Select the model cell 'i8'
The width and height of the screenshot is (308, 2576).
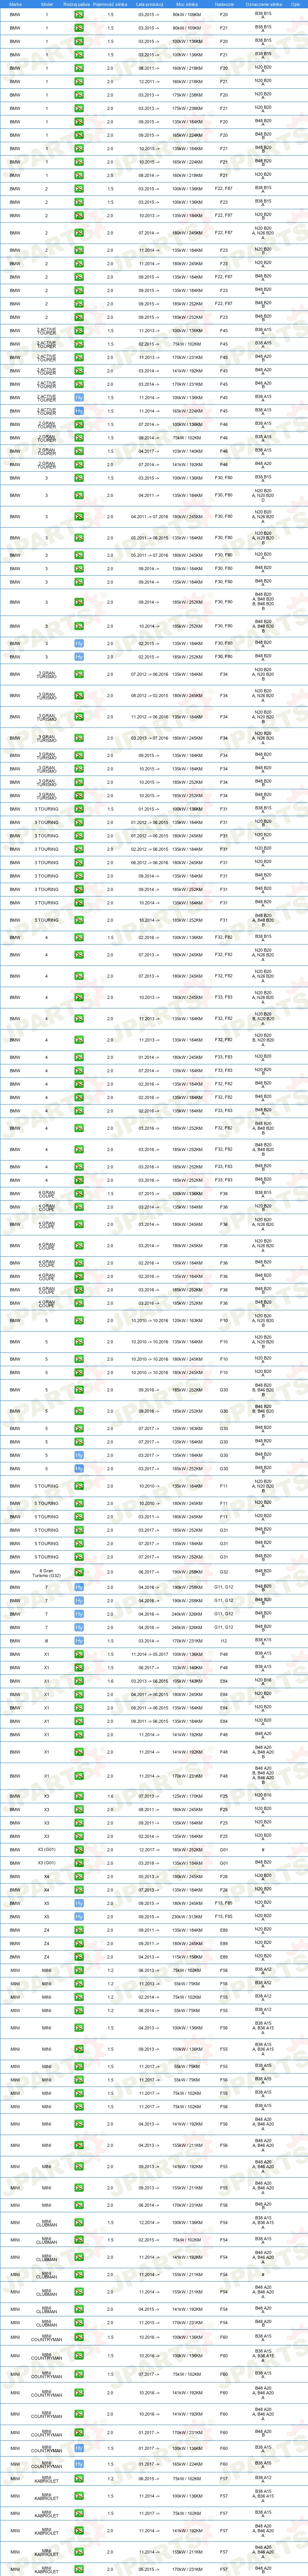[46, 1641]
